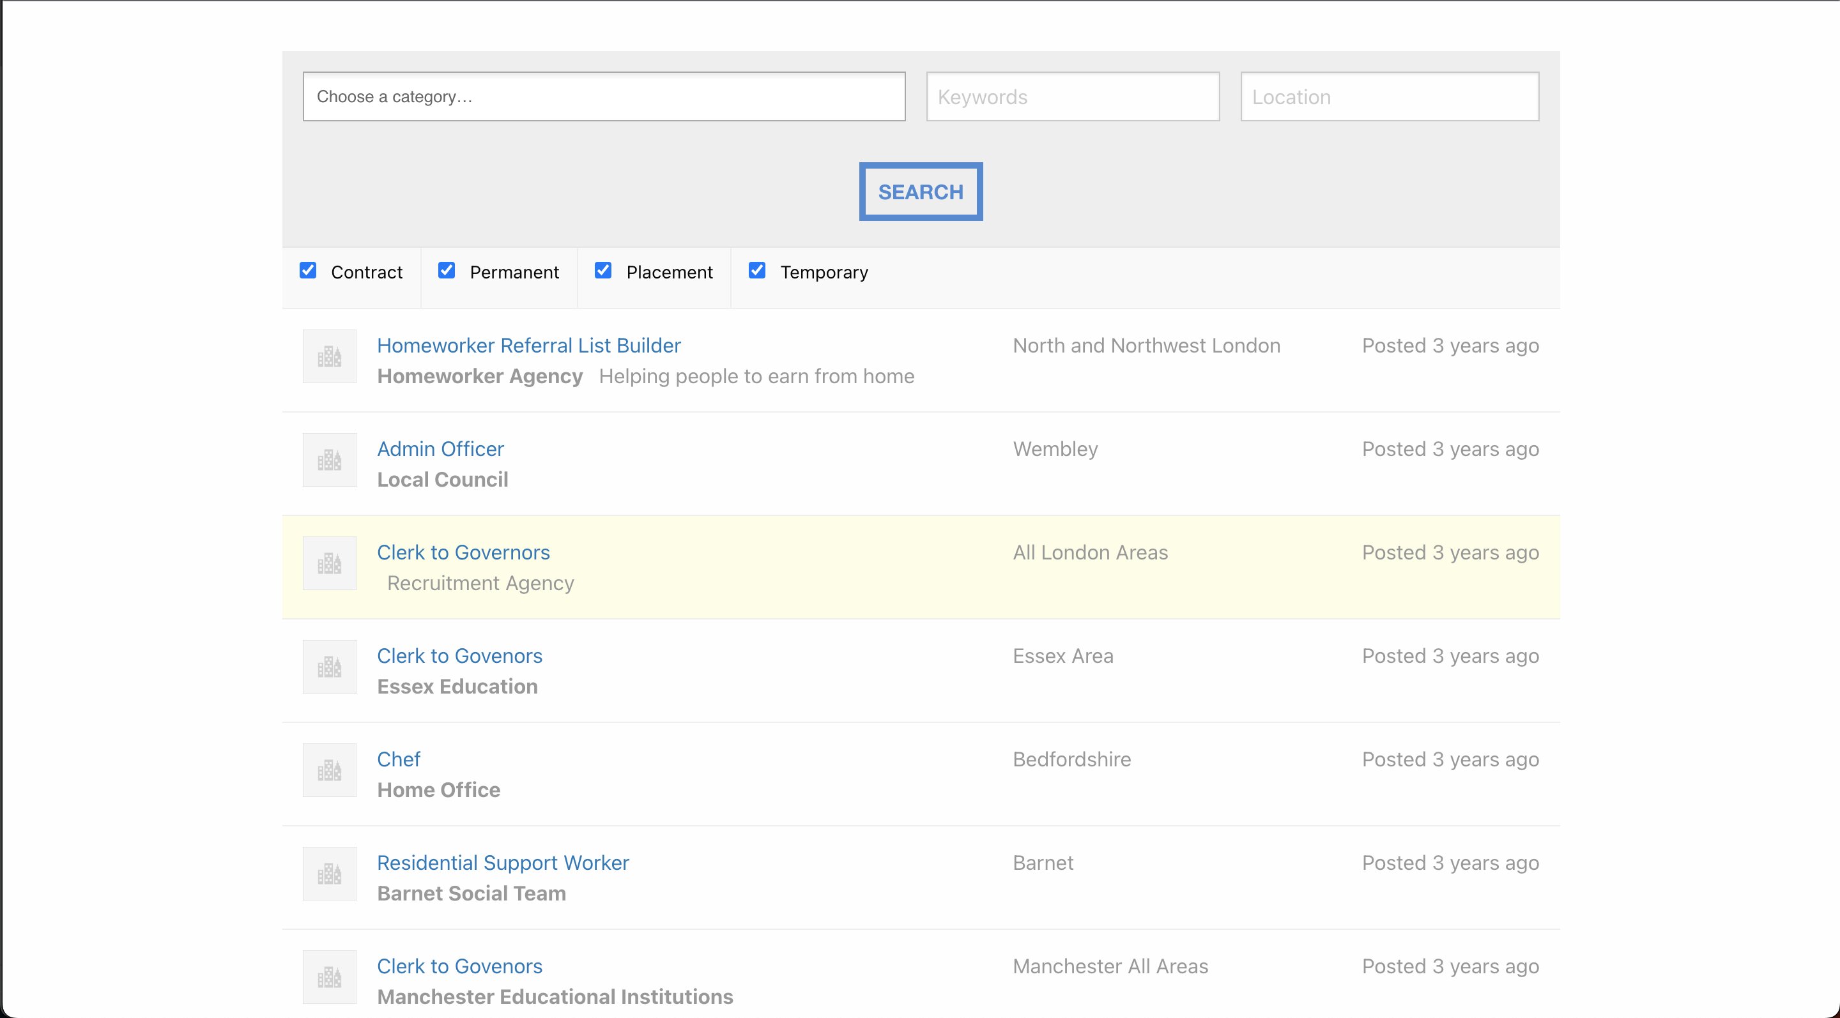Click into the Location input field

tap(1390, 96)
